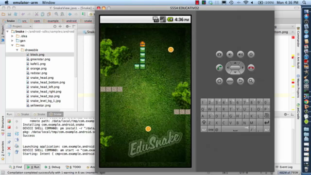Click the red stop icon in Run panel
Viewport: 311px width, 175px height.
pyautogui.click(x=9, y=127)
